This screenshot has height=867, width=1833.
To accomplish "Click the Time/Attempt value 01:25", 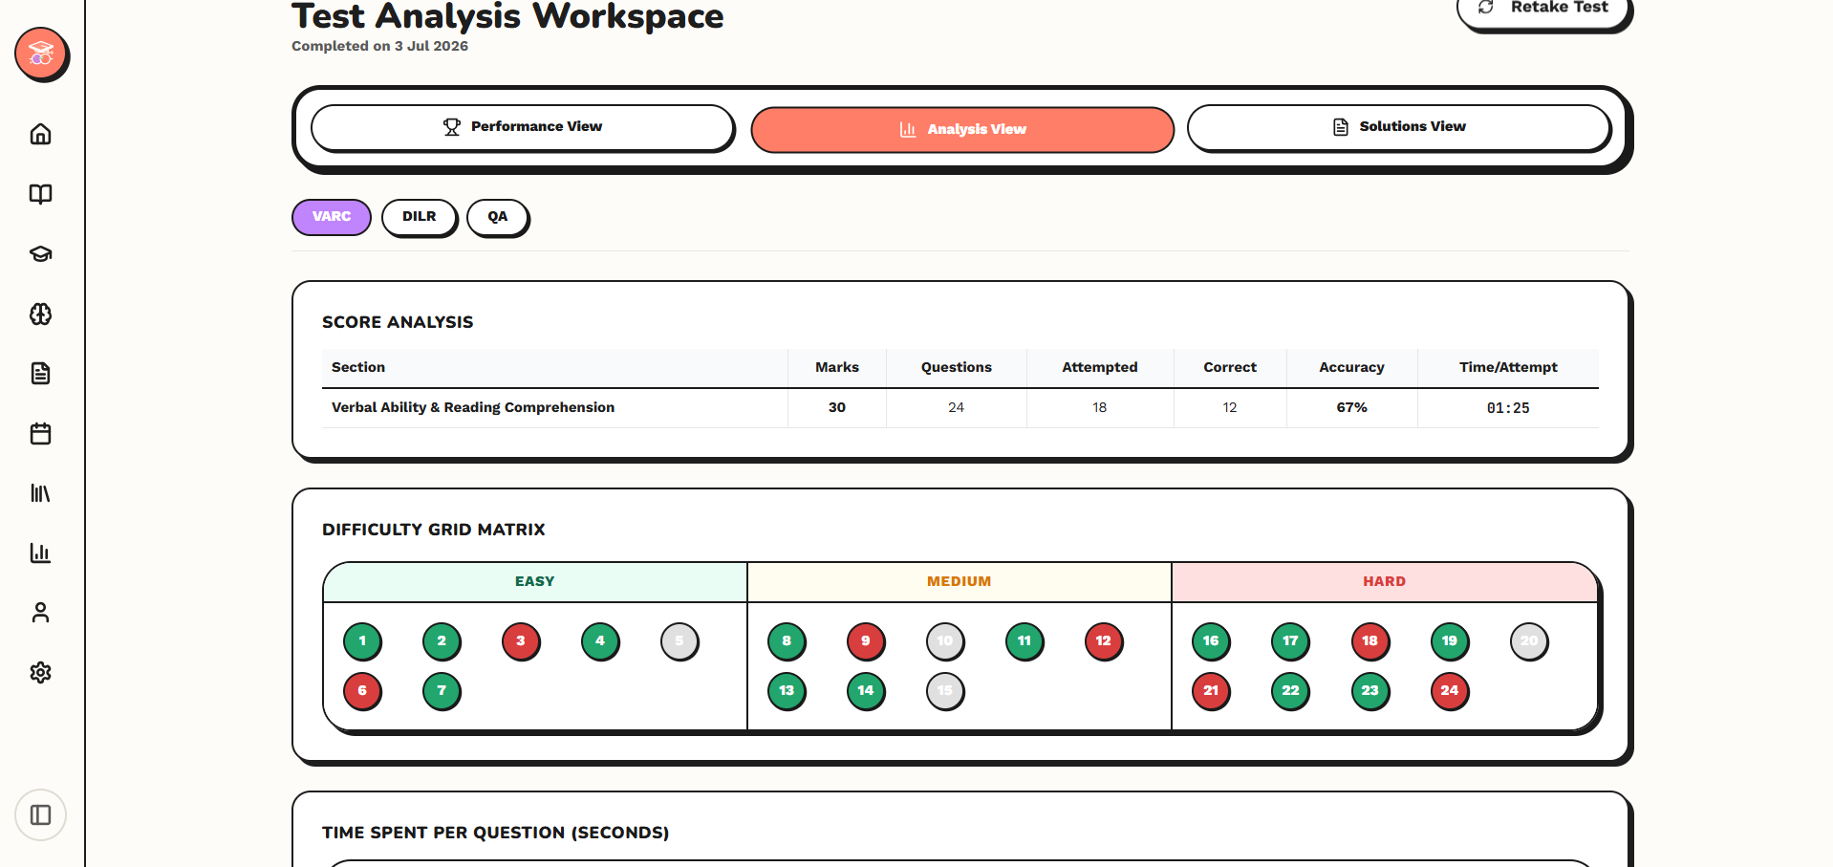I will coord(1508,408).
